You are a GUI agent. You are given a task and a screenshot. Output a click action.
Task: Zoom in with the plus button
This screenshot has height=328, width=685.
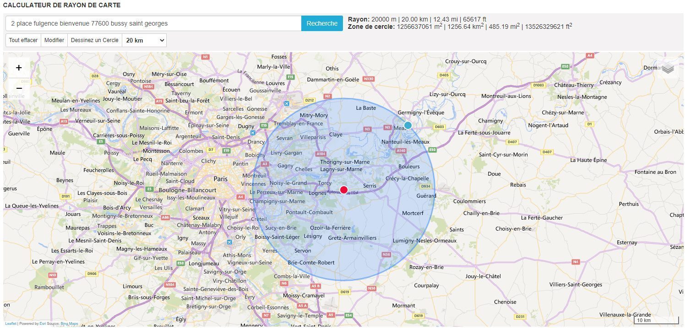19,68
